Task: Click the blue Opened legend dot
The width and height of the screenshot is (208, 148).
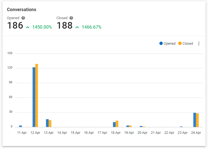Action: (161, 43)
